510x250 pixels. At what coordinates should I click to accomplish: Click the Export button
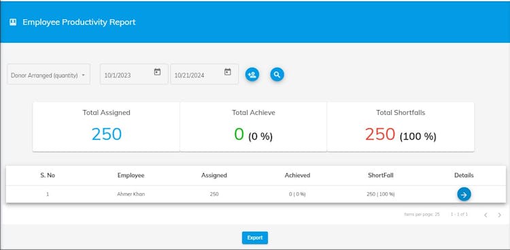pyautogui.click(x=255, y=238)
